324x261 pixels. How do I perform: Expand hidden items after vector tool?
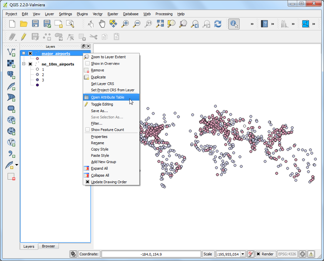click(x=314, y=24)
